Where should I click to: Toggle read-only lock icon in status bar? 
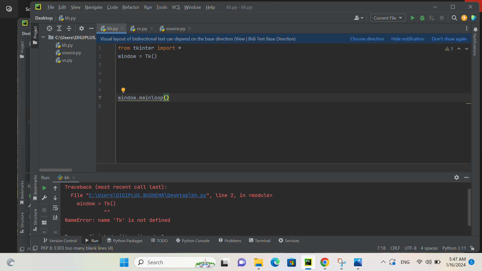tap(472, 248)
